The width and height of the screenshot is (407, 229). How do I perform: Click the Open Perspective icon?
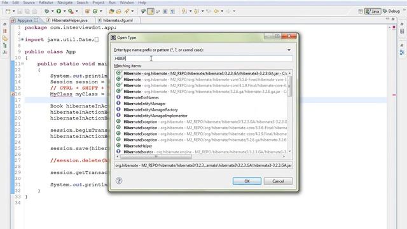[361, 11]
